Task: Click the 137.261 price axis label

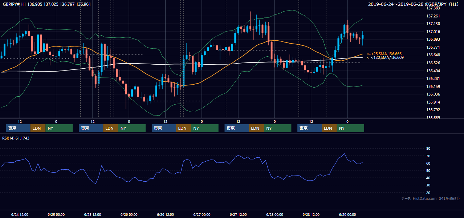Action: pyautogui.click(x=433, y=16)
